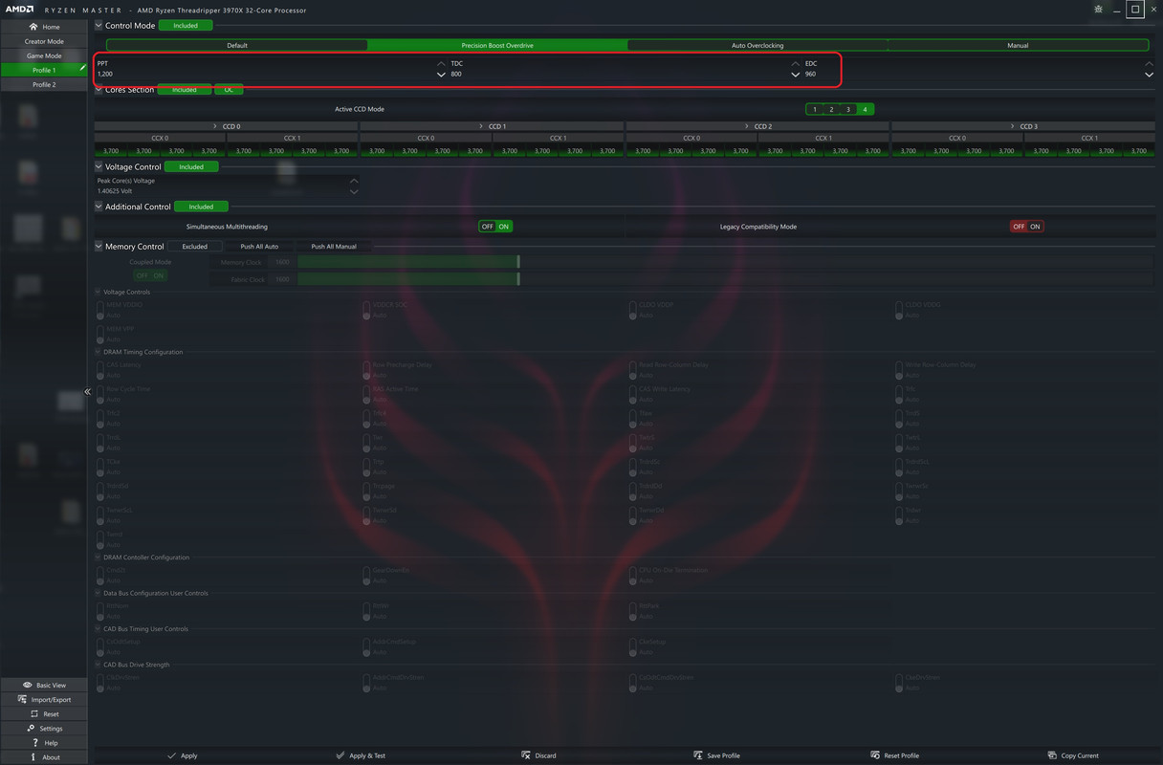Viewport: 1163px width, 765px height.
Task: Open the bug report icon in title bar
Action: (1096, 9)
